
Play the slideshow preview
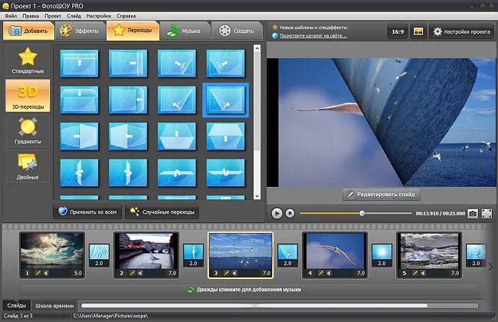277,213
